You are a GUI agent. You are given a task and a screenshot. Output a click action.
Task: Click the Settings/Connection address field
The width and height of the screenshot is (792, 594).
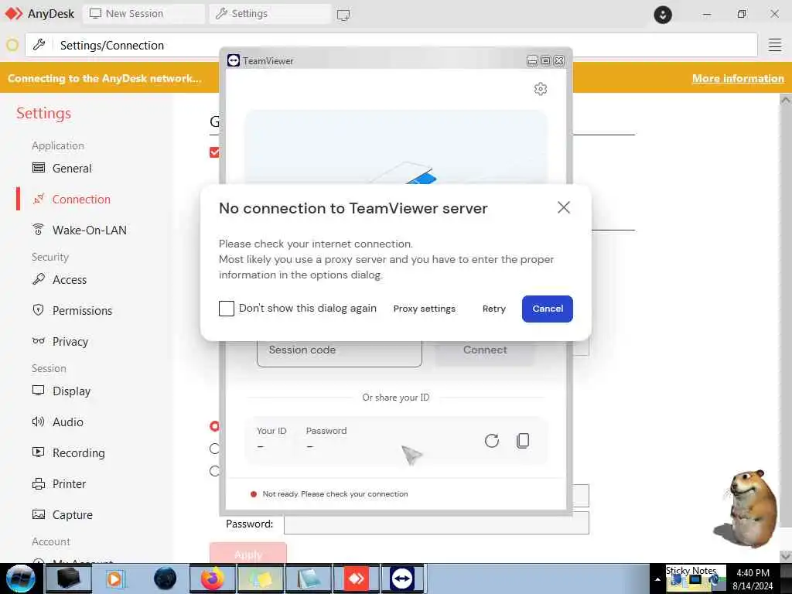point(391,45)
